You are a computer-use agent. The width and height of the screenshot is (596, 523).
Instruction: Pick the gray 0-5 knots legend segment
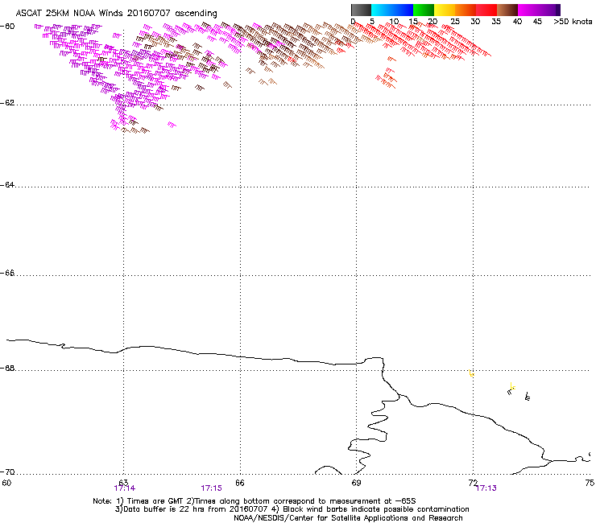361,10
